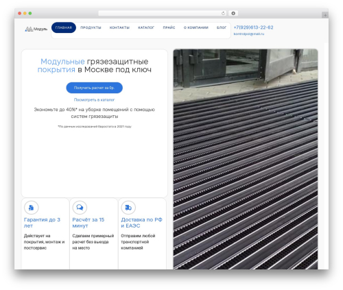The image size is (343, 290).
Task: Click the entrance mat photo
Action: pyautogui.click(x=246, y=159)
